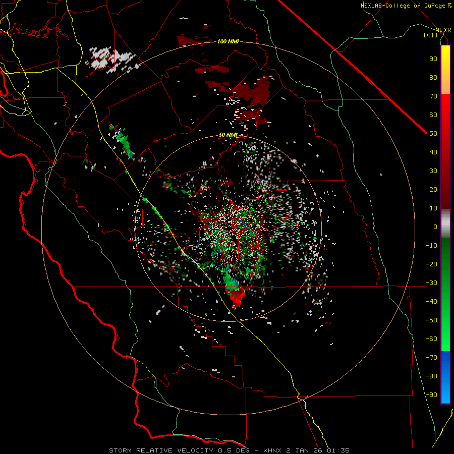Click the -70 value on the velocity scale

coord(431,357)
